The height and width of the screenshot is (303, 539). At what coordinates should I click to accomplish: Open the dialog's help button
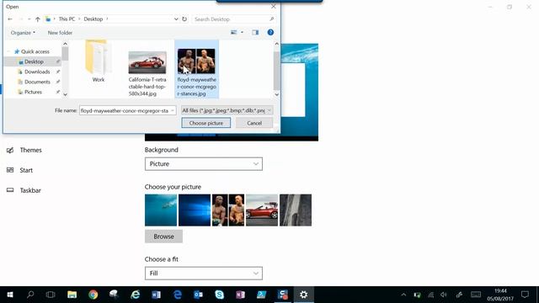[270, 32]
